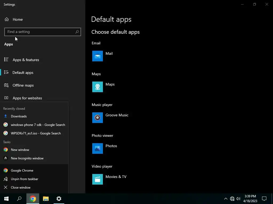
Task: Click the Email category label
Action: coord(96,43)
